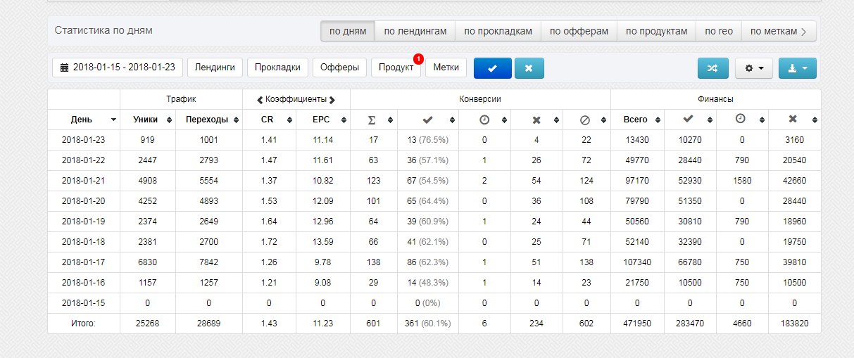
Task: Sort by pending finances clock column
Action: 742,120
